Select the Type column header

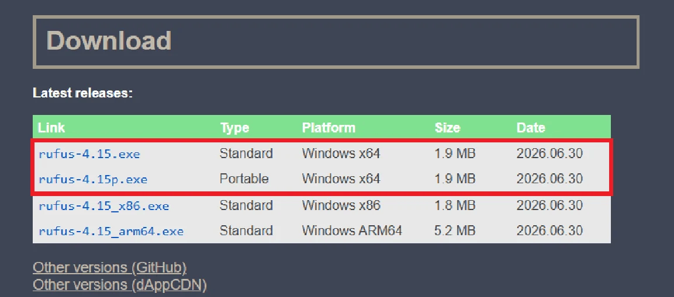[234, 127]
